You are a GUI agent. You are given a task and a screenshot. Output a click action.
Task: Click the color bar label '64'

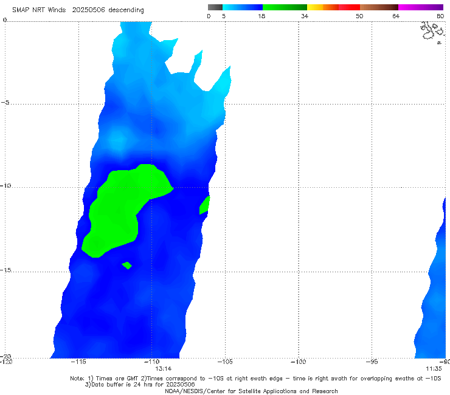click(396, 16)
